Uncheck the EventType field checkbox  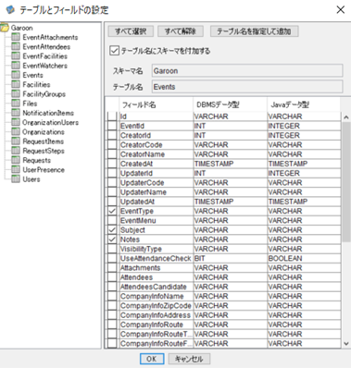click(x=112, y=211)
